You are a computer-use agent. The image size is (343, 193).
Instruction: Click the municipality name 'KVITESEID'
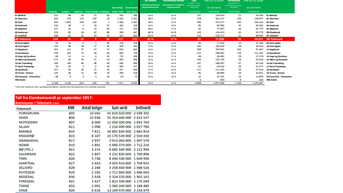[x=27, y=172]
